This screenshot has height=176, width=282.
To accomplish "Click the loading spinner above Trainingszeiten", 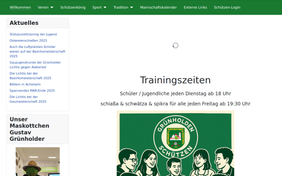I will click(x=175, y=46).
